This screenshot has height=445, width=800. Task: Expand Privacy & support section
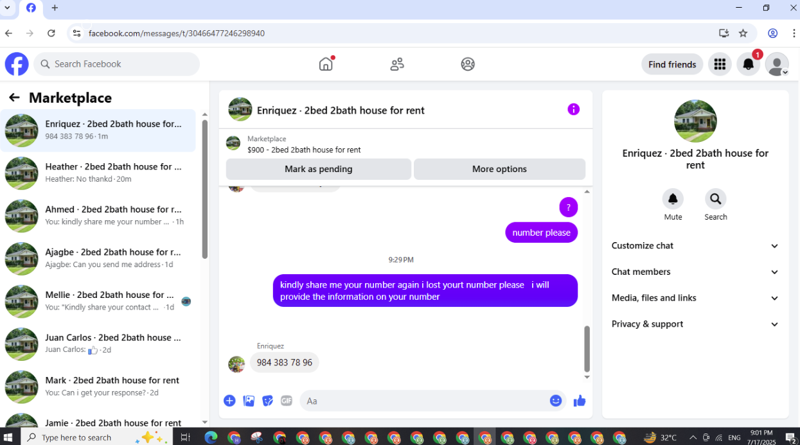[695, 324]
